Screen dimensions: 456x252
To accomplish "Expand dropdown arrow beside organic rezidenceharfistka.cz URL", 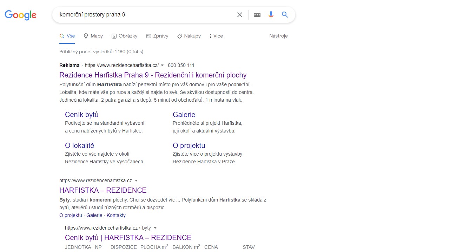I will (x=136, y=181).
